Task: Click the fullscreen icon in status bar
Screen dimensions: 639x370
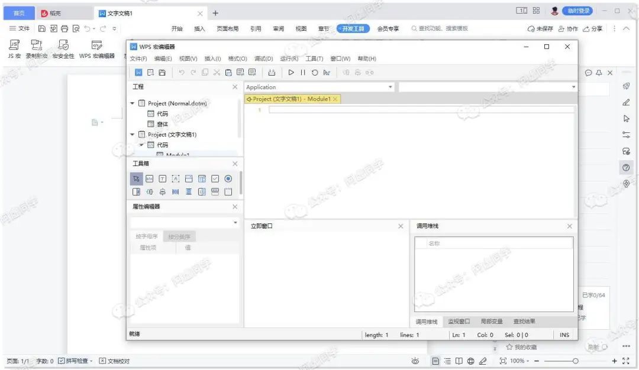Action: tap(626, 361)
